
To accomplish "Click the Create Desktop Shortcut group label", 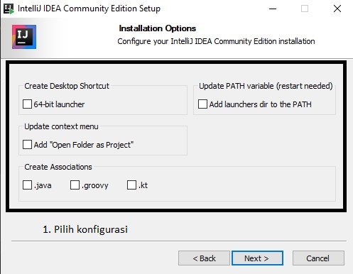I will 67,86.
